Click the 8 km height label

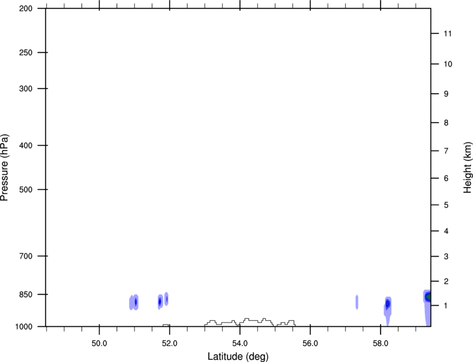coord(446,123)
